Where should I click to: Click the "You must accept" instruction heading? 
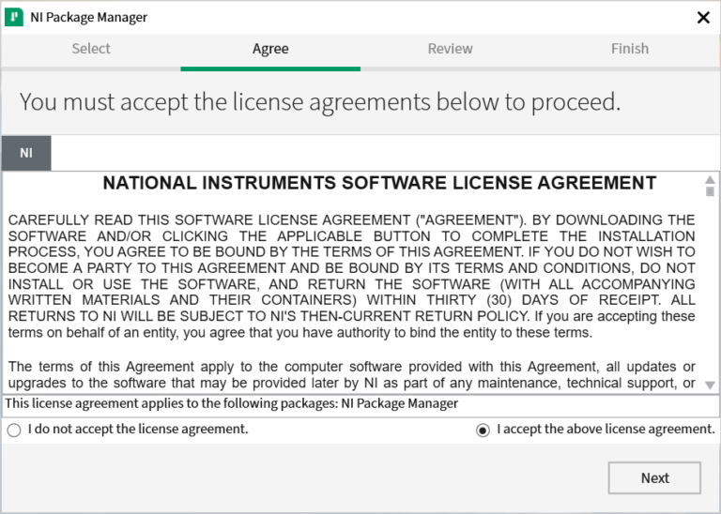pos(320,101)
